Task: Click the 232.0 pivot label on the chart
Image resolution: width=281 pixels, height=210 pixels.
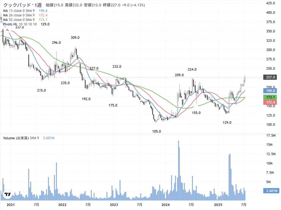Action: click(x=117, y=67)
